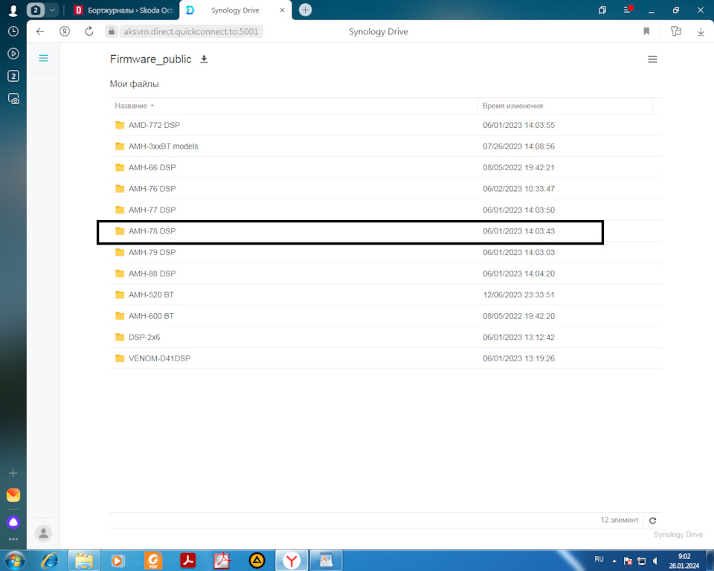The image size is (714, 571).
Task: Open the Synology Drive sidebar hamburger menu
Action: click(x=43, y=58)
